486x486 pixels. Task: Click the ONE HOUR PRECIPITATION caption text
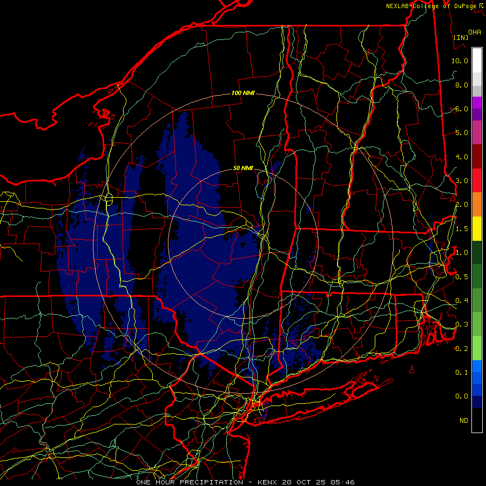coord(190,482)
